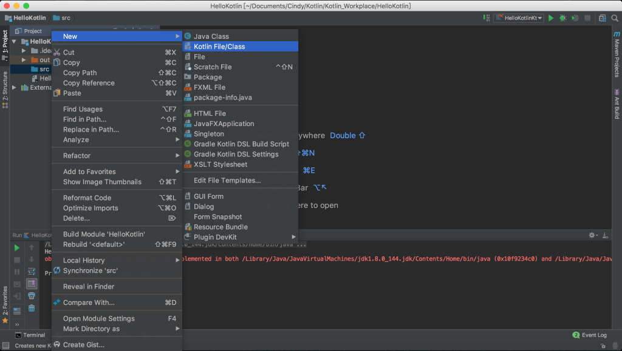Hide the Run panel with the hide icon

click(x=606, y=235)
